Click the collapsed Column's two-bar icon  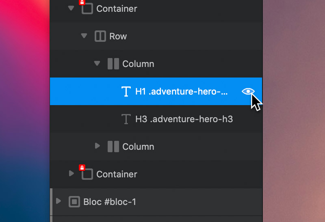tap(113, 147)
